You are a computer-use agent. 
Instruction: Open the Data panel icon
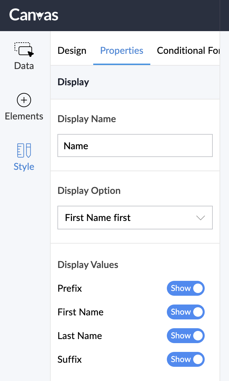coord(24,49)
